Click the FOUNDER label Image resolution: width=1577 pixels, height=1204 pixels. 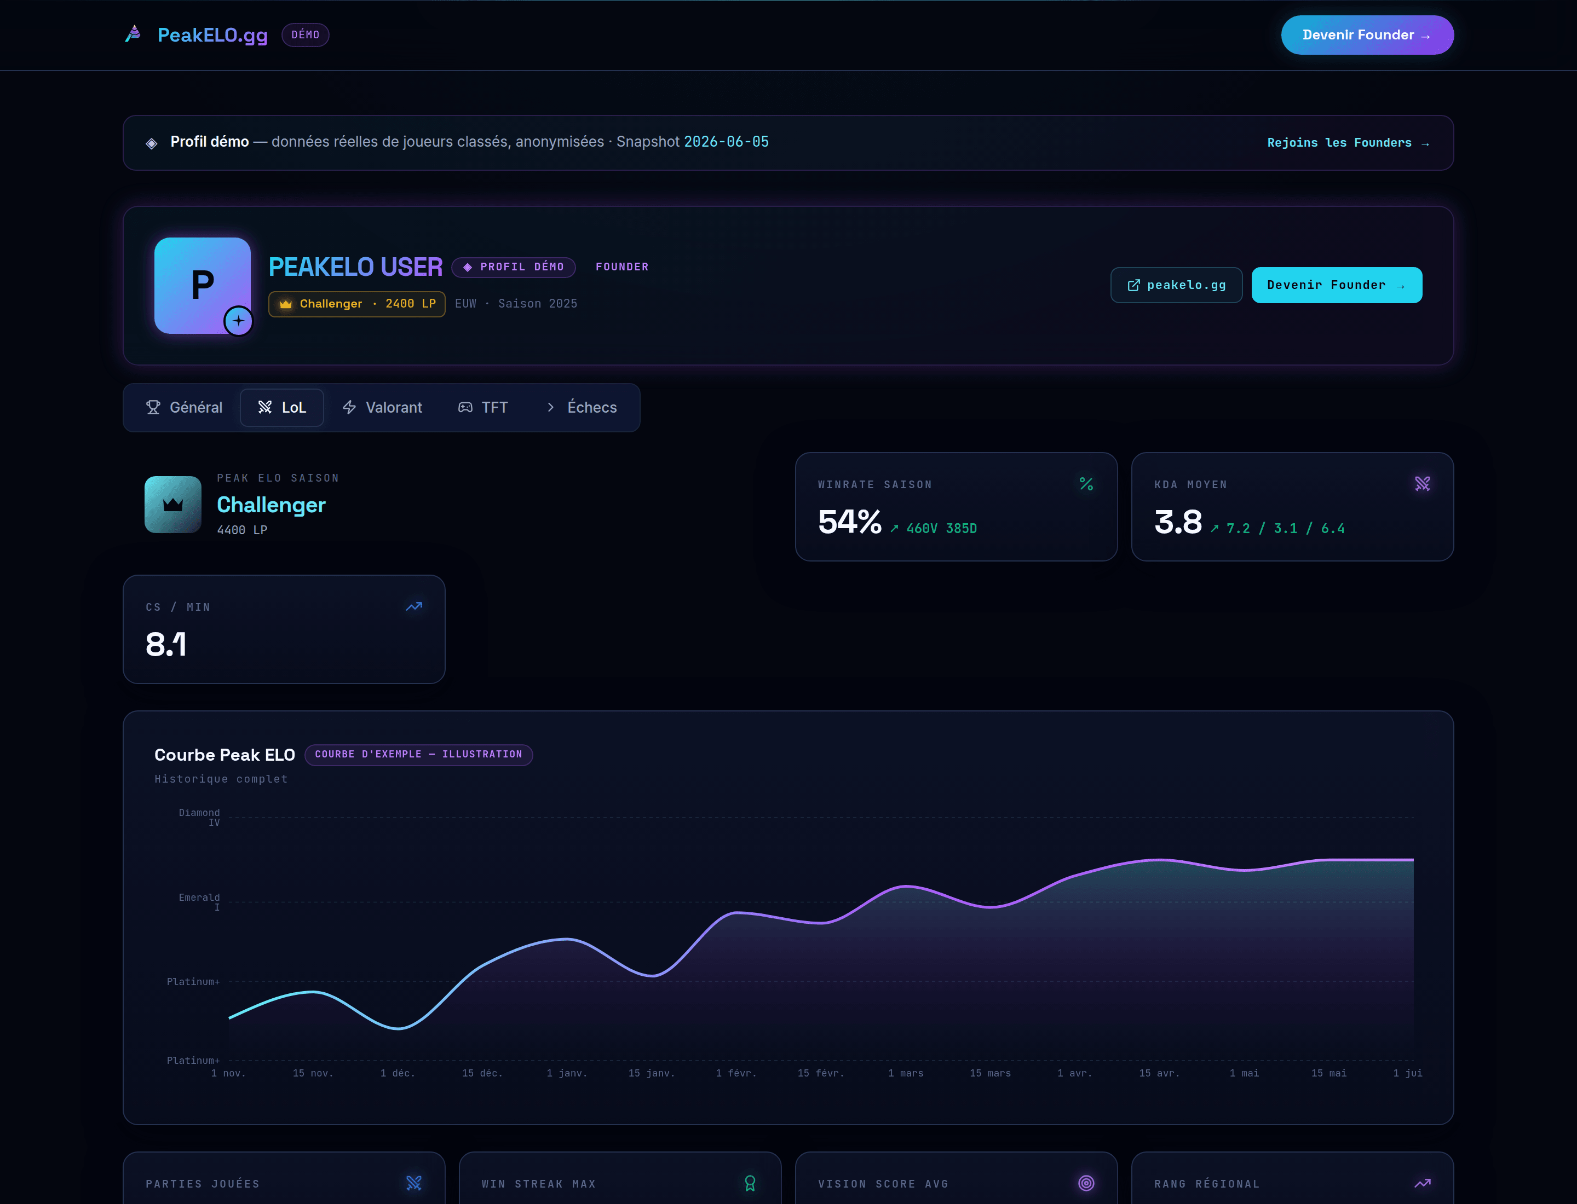pos(621,267)
